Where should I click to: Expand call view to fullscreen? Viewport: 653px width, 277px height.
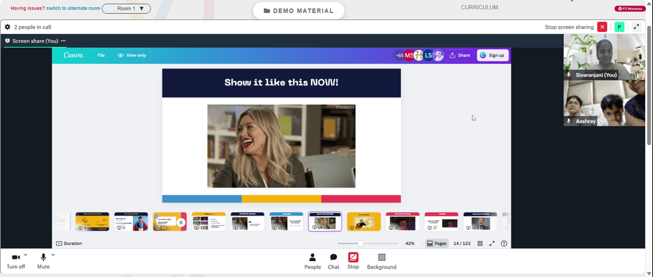[x=636, y=27]
